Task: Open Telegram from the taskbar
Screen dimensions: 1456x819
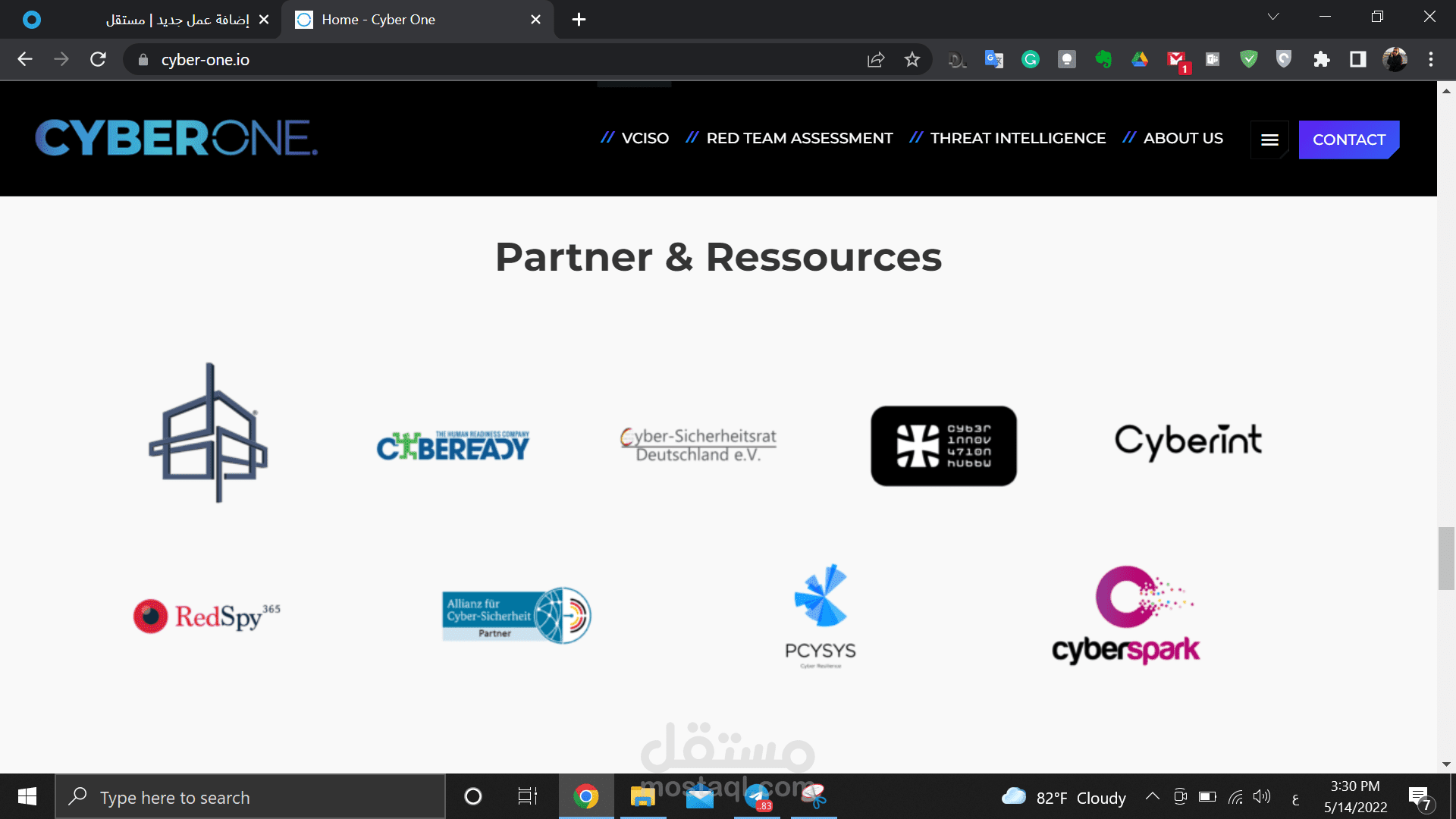Action: 757,796
